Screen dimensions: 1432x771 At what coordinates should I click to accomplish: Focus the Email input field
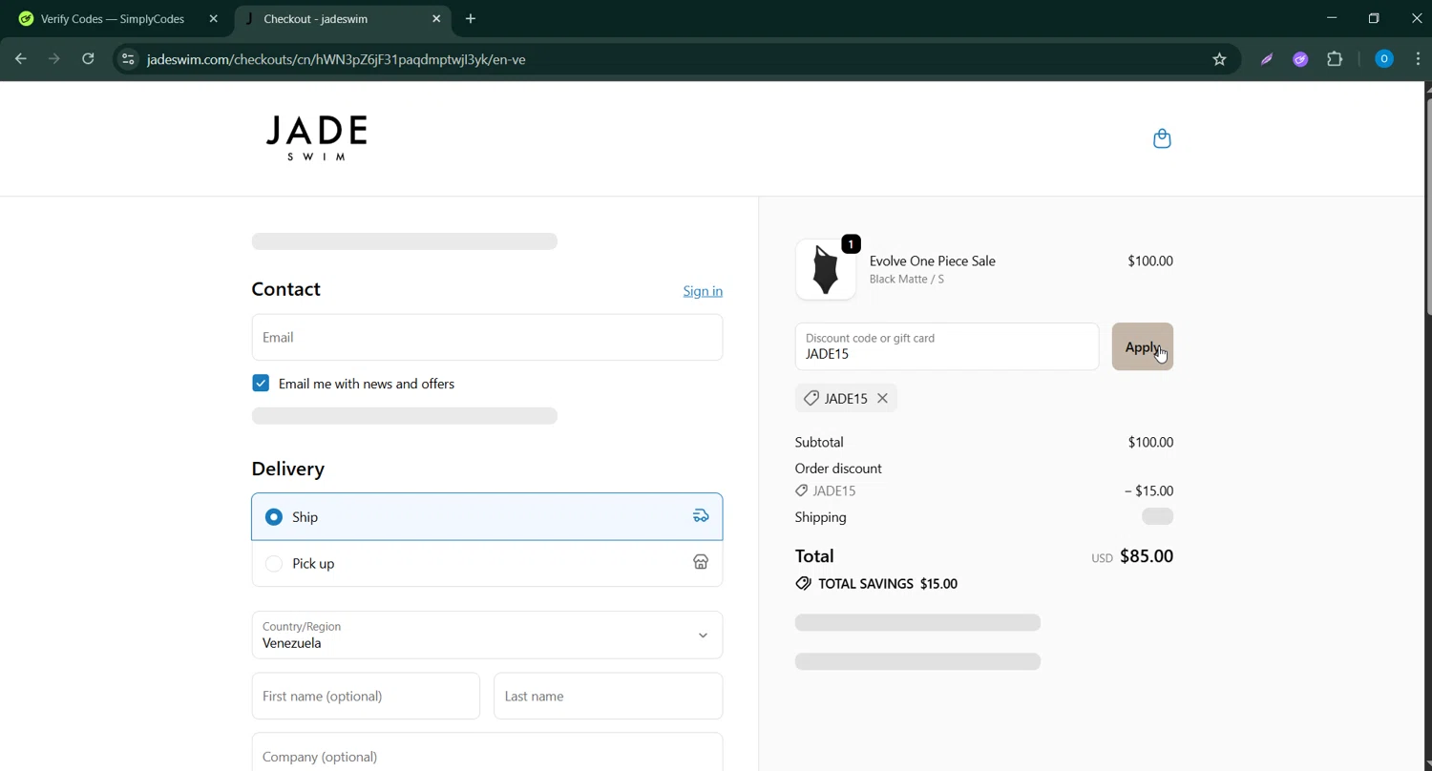pos(487,337)
